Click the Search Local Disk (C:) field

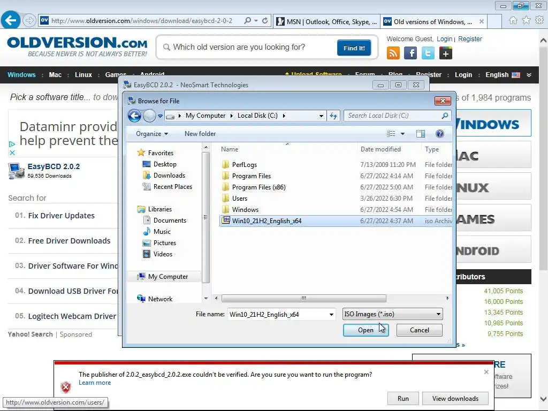[x=398, y=116]
